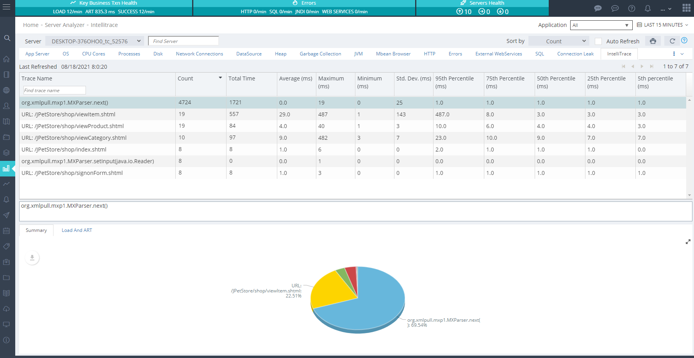Click the Find trace name field
Image resolution: width=694 pixels, height=358 pixels.
coord(54,90)
